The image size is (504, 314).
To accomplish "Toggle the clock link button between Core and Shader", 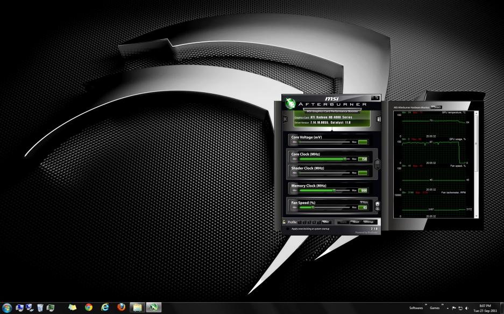I will 378,164.
